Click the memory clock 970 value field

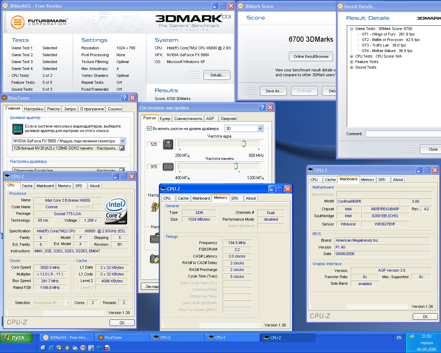[154, 167]
